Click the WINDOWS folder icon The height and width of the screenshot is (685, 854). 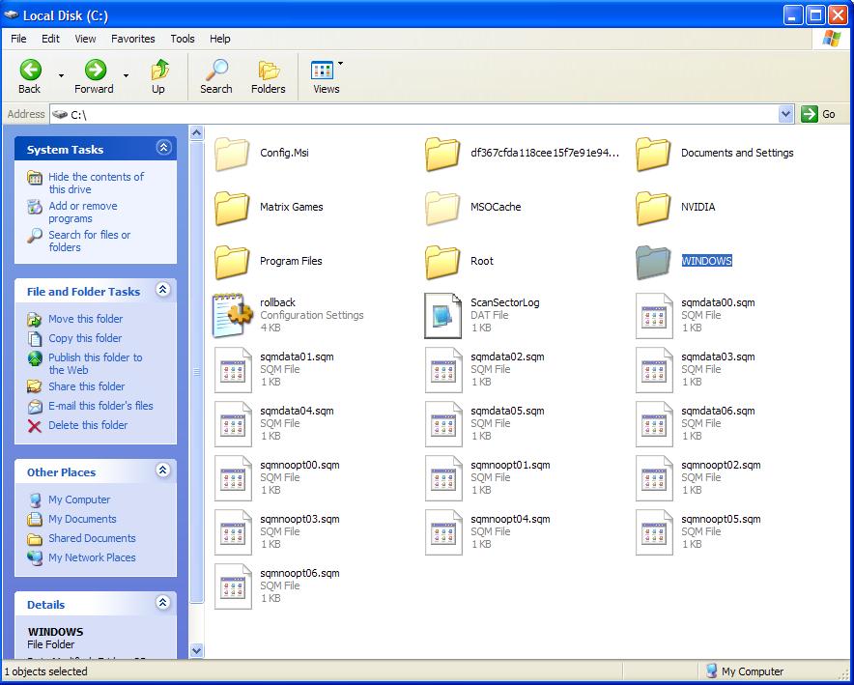tap(654, 262)
